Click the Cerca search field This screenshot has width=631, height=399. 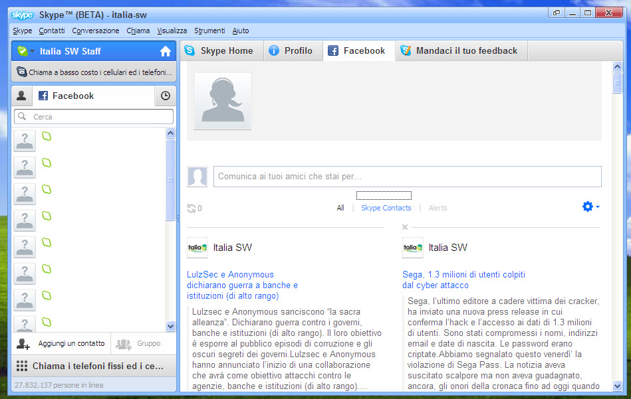point(94,117)
